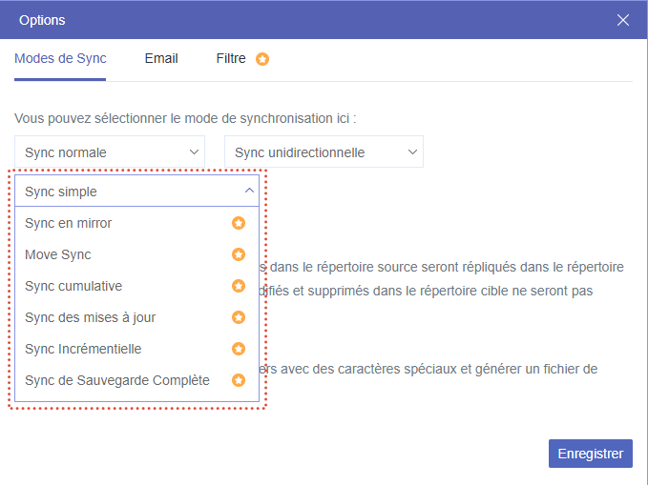Screen dimensions: 648x485
Task: Click star icon beside Sync des mises à jour
Action: click(239, 317)
